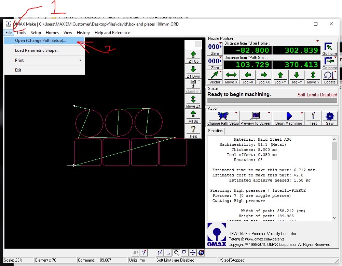The width and height of the screenshot is (342, 266).
Task: Click the globe toolbar icon
Action: click(201, 252)
